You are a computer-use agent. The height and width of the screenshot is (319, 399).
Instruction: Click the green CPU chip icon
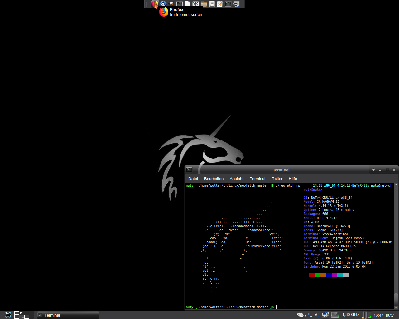335,315
